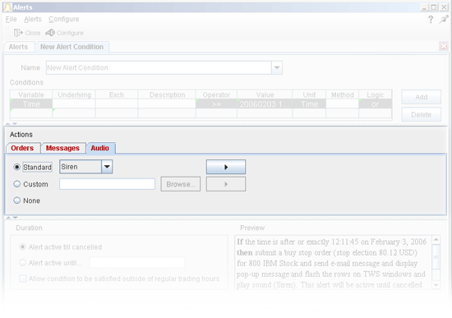Select the Standard audio radio button
This screenshot has width=452, height=318.
[x=17, y=167]
